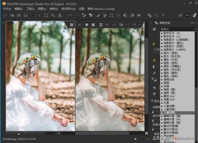Select the white balance sun icon
The image size is (198, 143).
(x=154, y=60)
